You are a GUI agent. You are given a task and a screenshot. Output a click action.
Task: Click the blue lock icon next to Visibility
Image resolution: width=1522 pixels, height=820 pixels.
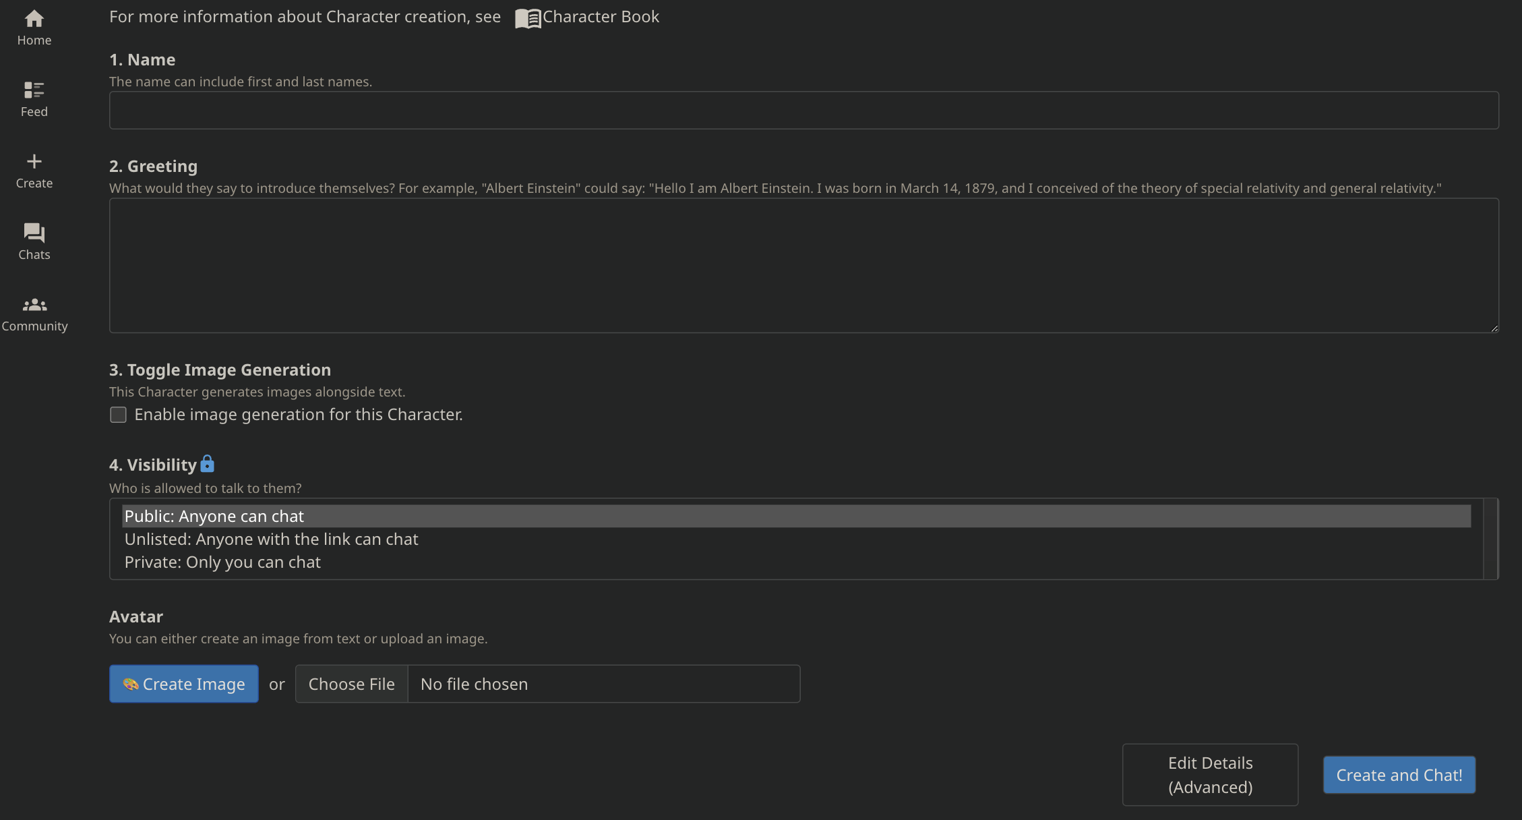point(208,464)
